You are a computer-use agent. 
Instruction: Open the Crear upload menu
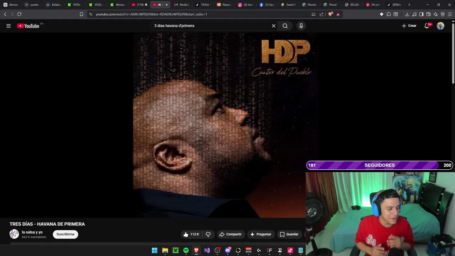coord(409,26)
